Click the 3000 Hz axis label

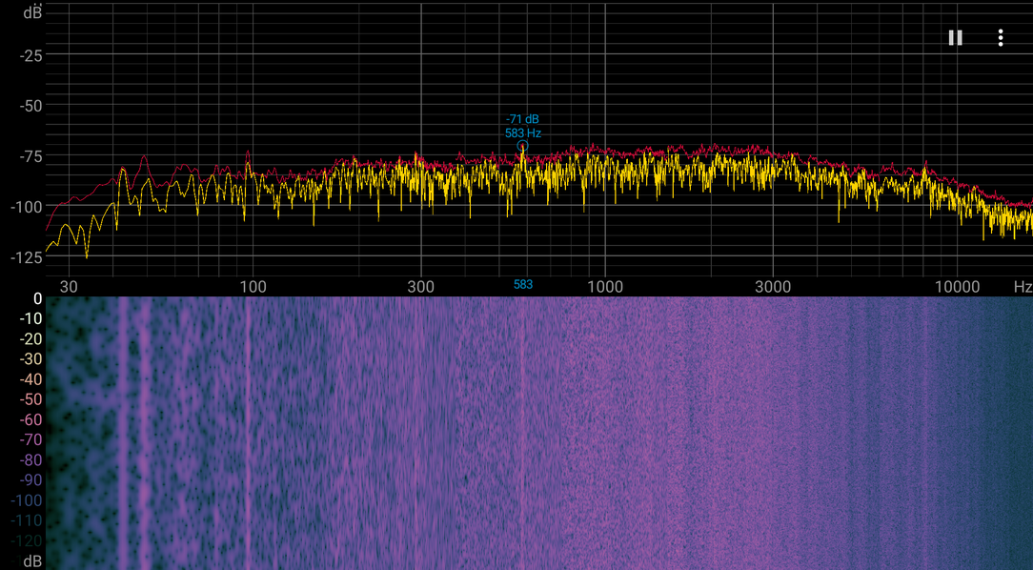point(773,287)
